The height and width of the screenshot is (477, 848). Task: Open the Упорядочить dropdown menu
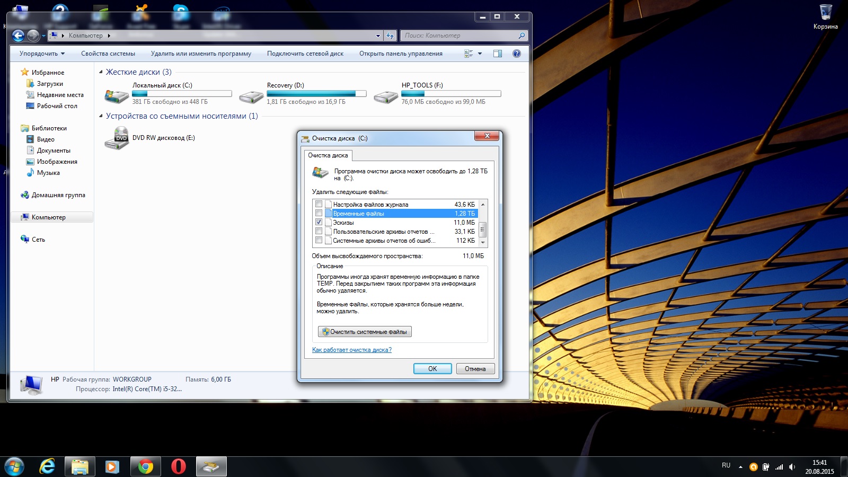[42, 54]
